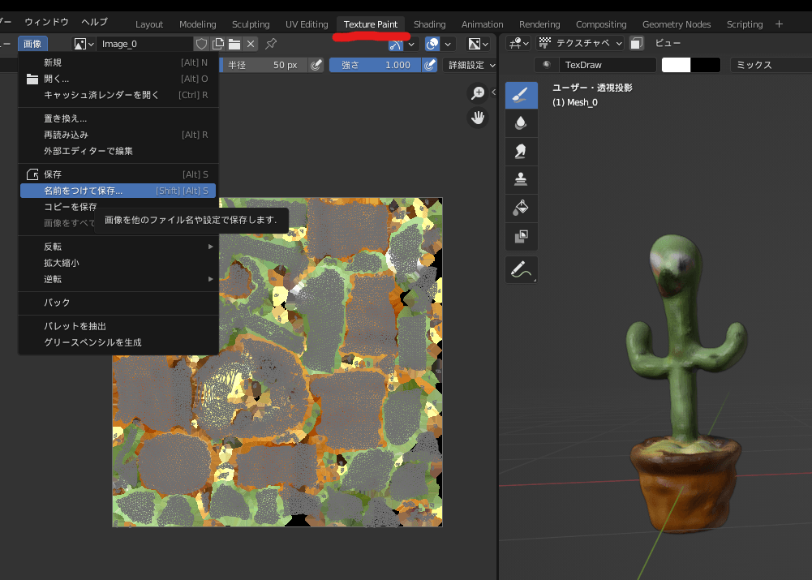
Task: Unlink Image_0 with the X icon
Action: tap(251, 44)
